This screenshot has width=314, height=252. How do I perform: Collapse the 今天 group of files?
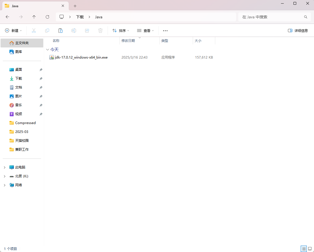pyautogui.click(x=48, y=49)
